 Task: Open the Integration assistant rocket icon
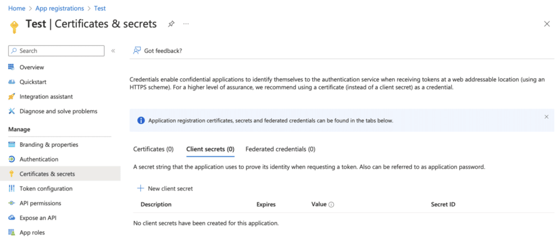[x=12, y=97]
